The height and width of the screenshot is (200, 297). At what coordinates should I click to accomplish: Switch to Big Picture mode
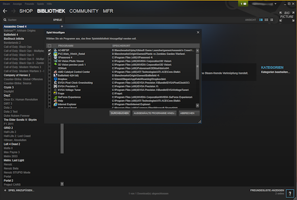[287, 17]
